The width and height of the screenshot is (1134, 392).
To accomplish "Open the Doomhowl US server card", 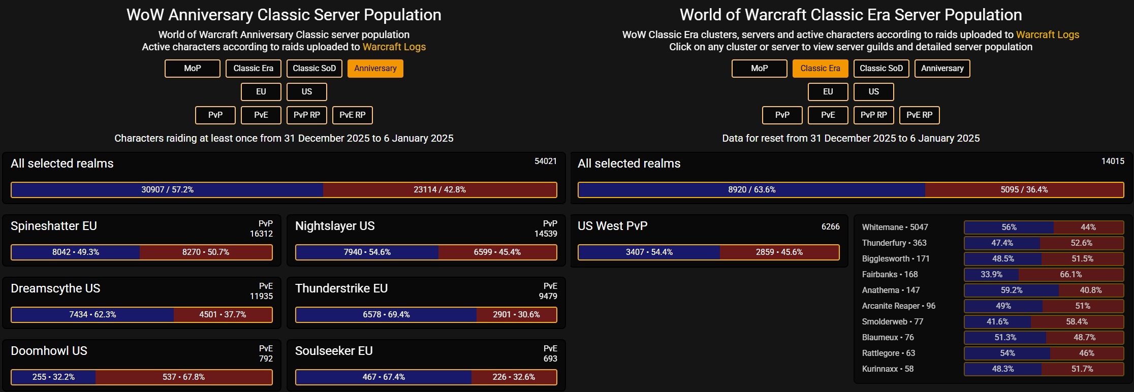I will [x=142, y=366].
